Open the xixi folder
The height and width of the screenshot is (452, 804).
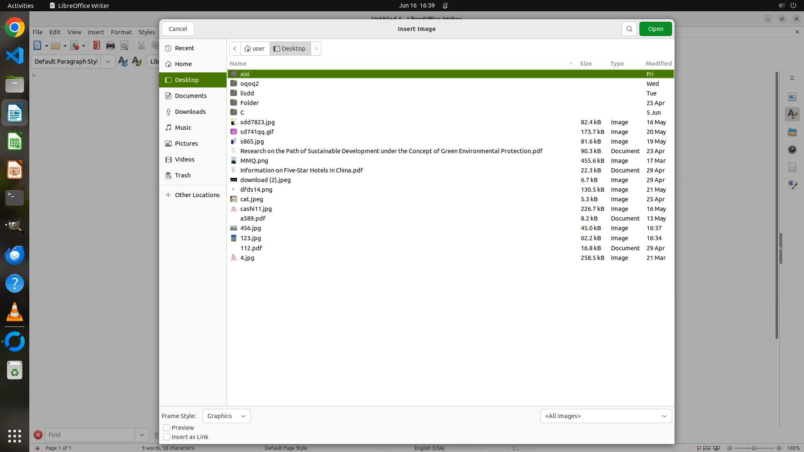[245, 74]
